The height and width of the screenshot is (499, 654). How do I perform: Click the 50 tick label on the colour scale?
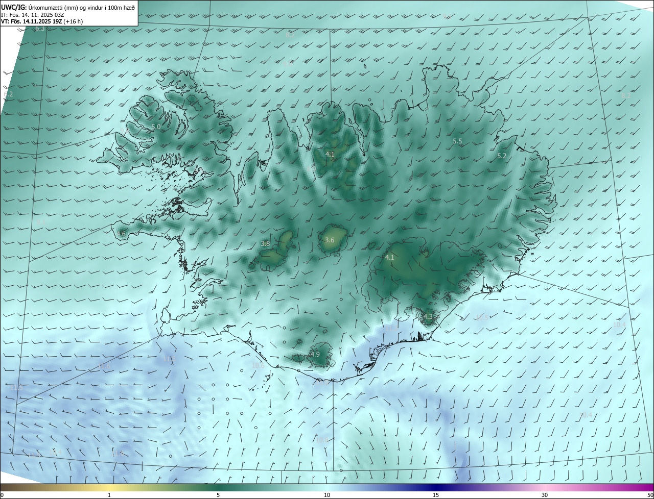(x=650, y=495)
